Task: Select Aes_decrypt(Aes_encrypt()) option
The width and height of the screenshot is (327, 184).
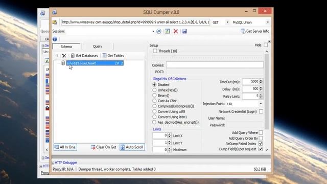Action: (x=154, y=122)
